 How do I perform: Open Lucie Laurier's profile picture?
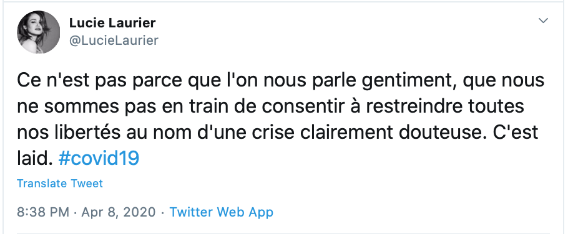pyautogui.click(x=39, y=32)
